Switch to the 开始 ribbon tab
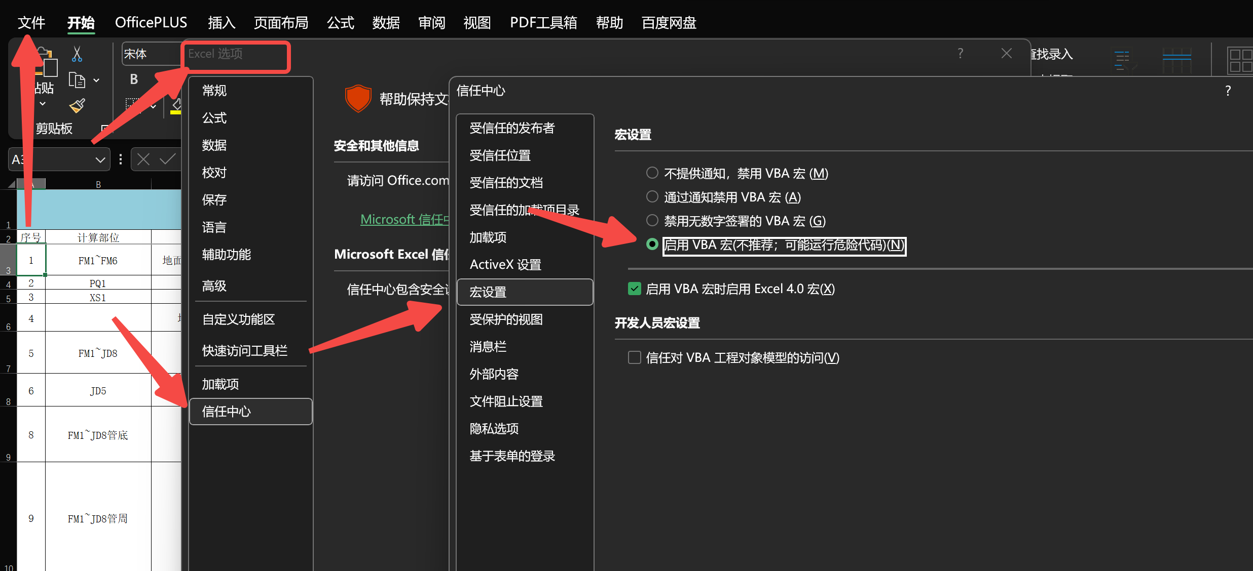Screen dimensions: 1253x571 (81, 23)
